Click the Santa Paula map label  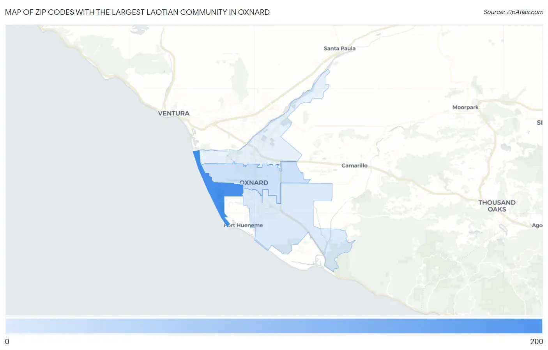coord(339,48)
